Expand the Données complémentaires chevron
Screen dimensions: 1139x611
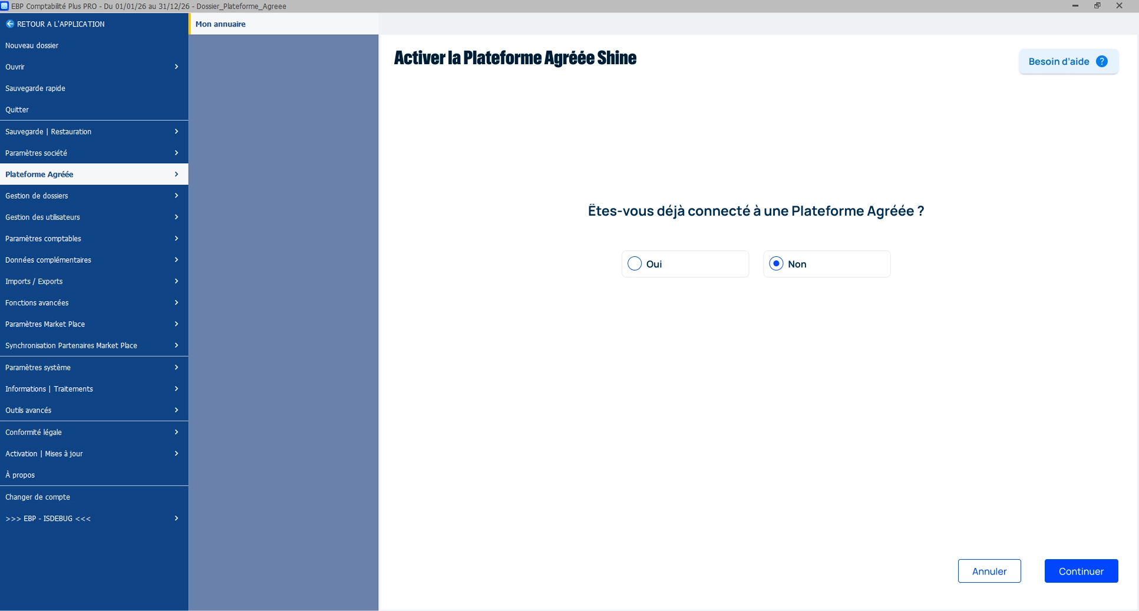pyautogui.click(x=176, y=260)
